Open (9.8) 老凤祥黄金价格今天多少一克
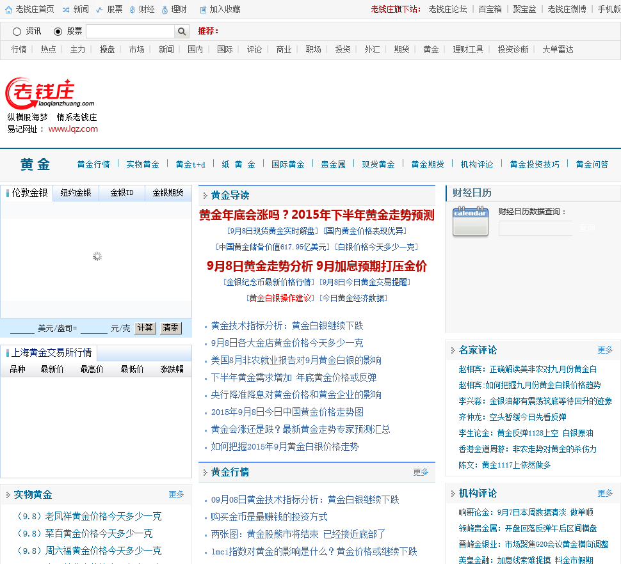Screen dimensions: 621x564 coord(89,517)
